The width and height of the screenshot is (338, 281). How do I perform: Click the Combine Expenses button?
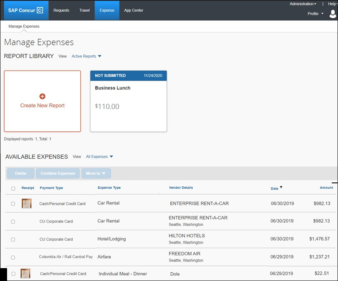pyautogui.click(x=58, y=173)
